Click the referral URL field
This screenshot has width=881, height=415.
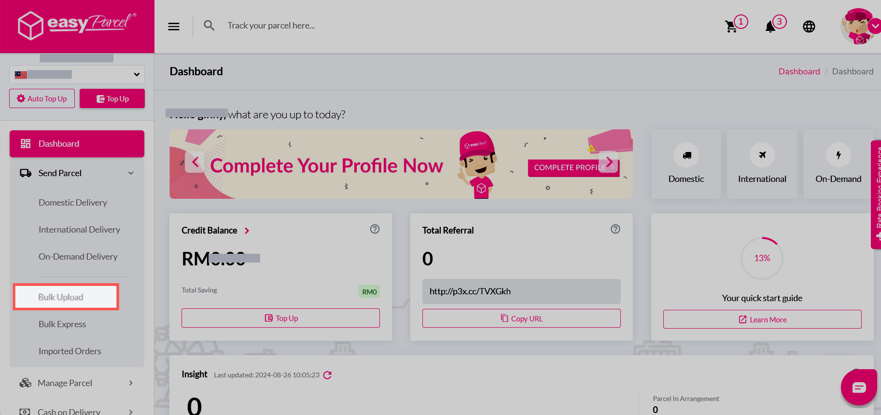521,291
